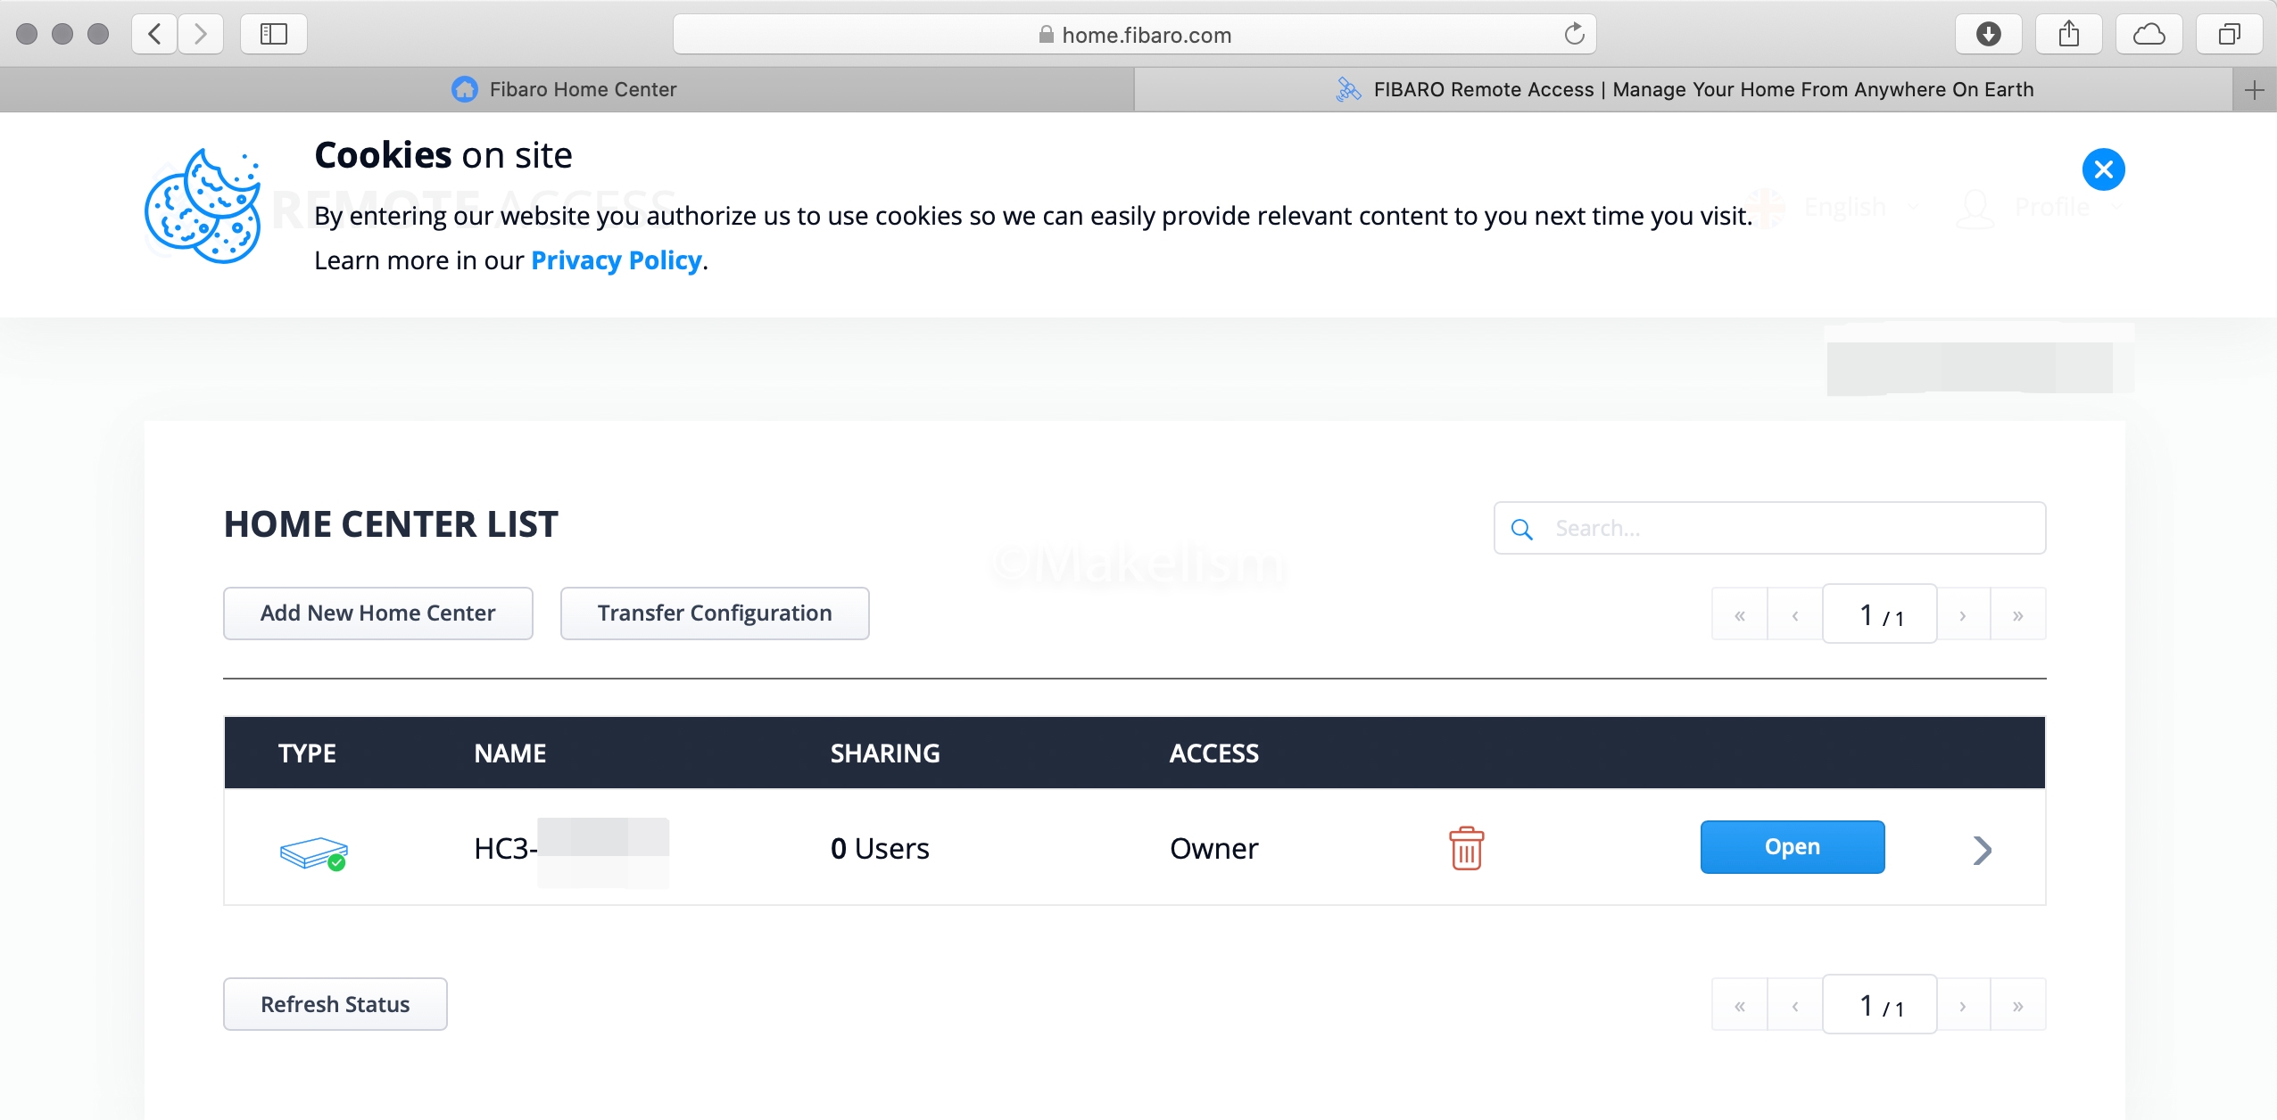The height and width of the screenshot is (1120, 2277).
Task: Reload the page using refresh icon
Action: [1574, 35]
